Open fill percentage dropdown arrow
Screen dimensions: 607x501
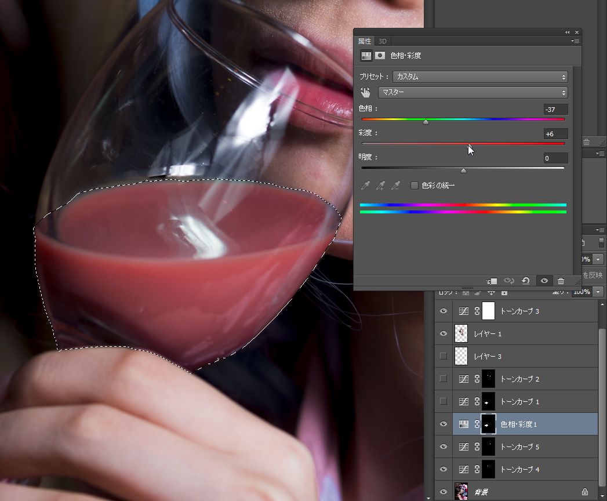coord(598,292)
